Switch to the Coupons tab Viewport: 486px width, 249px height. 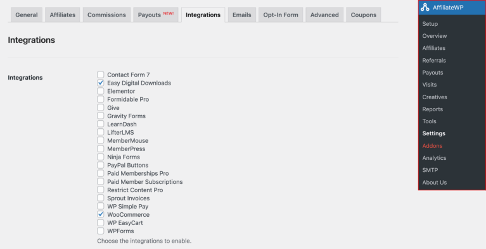[364, 15]
